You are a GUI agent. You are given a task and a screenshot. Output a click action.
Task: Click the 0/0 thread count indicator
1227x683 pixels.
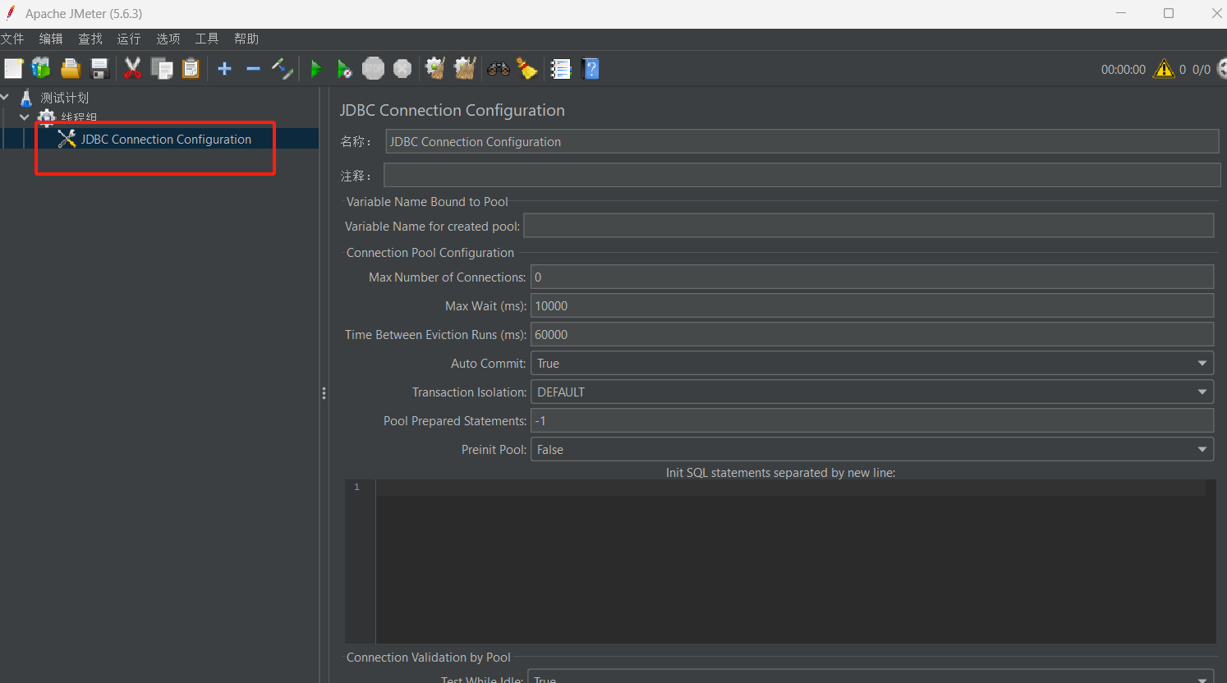click(1202, 70)
